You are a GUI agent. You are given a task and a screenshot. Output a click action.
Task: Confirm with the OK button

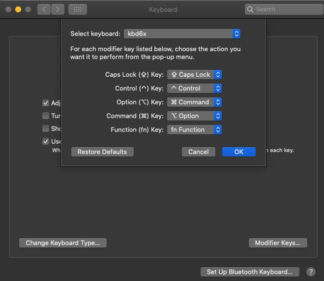pyautogui.click(x=239, y=152)
